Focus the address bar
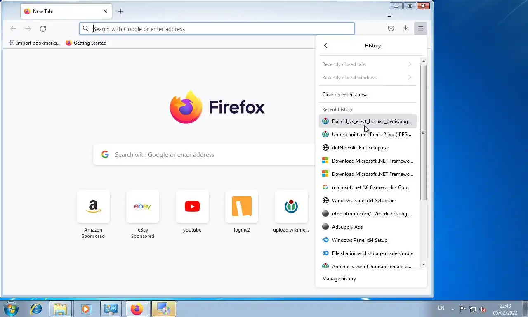The image size is (528, 317). [217, 29]
